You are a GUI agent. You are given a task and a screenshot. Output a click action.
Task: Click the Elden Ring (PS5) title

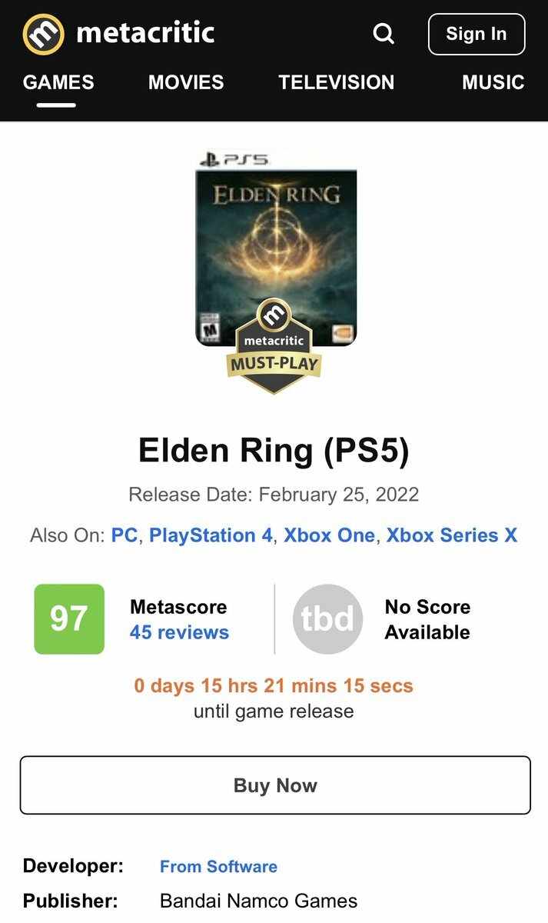(x=274, y=451)
